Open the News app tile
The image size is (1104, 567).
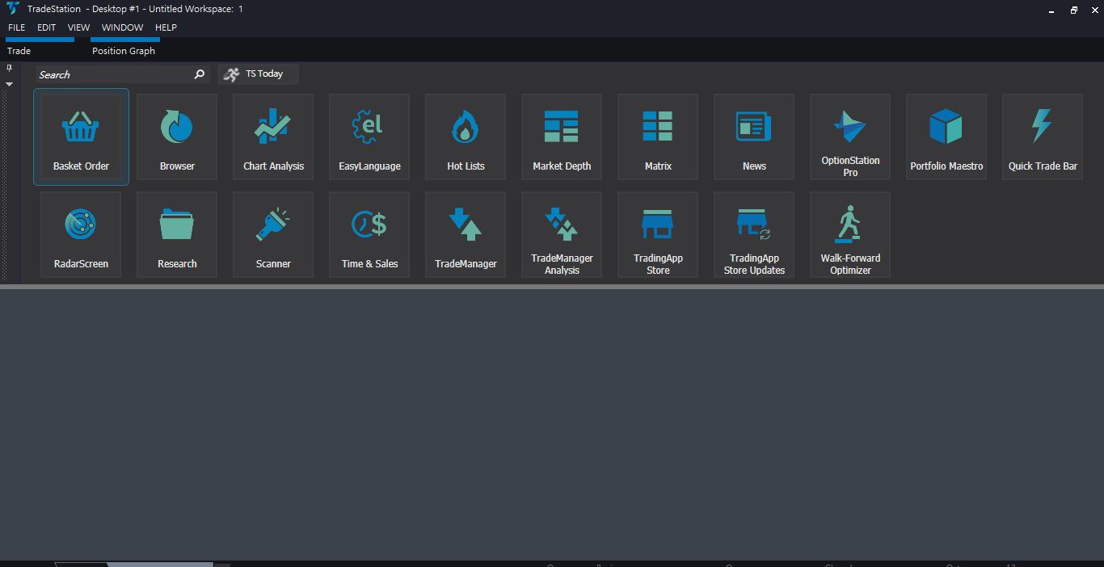pos(754,137)
